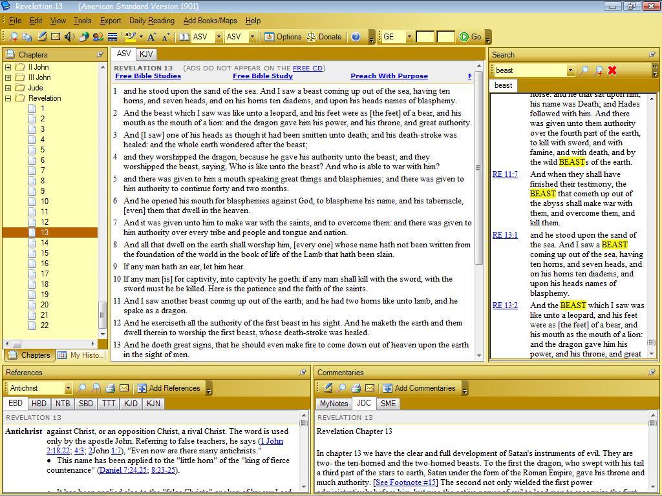Select chapter 22 of Revelation

(45, 325)
